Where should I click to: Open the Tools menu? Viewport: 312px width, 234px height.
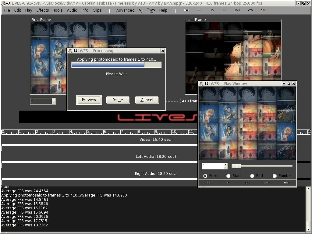tap(58, 10)
